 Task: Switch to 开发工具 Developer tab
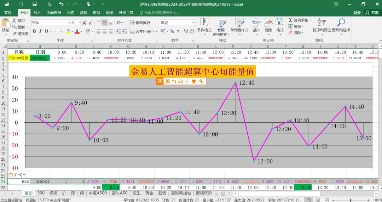point(126,13)
